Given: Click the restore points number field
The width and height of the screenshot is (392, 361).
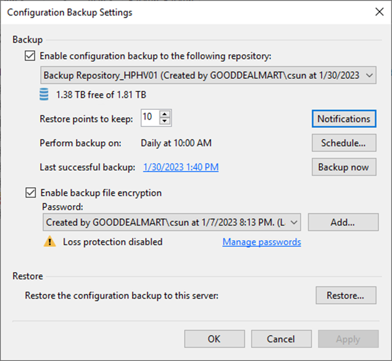Looking at the screenshot, I should [149, 118].
